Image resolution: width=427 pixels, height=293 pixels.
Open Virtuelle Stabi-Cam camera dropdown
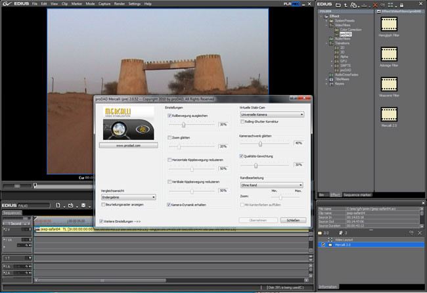[x=272, y=115]
